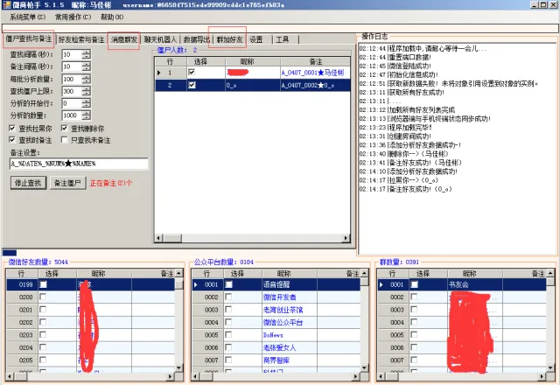Viewport: 560px width, 385px height.
Task: Check the box for 语音提醒 row
Action: point(229,284)
